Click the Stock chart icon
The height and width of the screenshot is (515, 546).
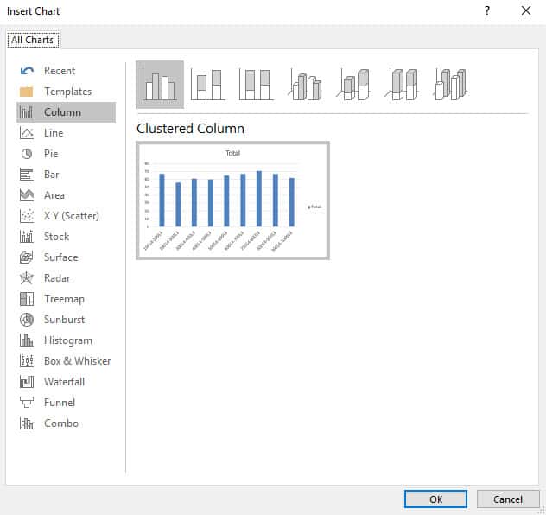click(27, 237)
